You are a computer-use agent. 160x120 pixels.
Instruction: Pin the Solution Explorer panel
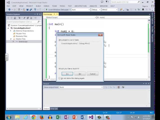tap(37, 14)
